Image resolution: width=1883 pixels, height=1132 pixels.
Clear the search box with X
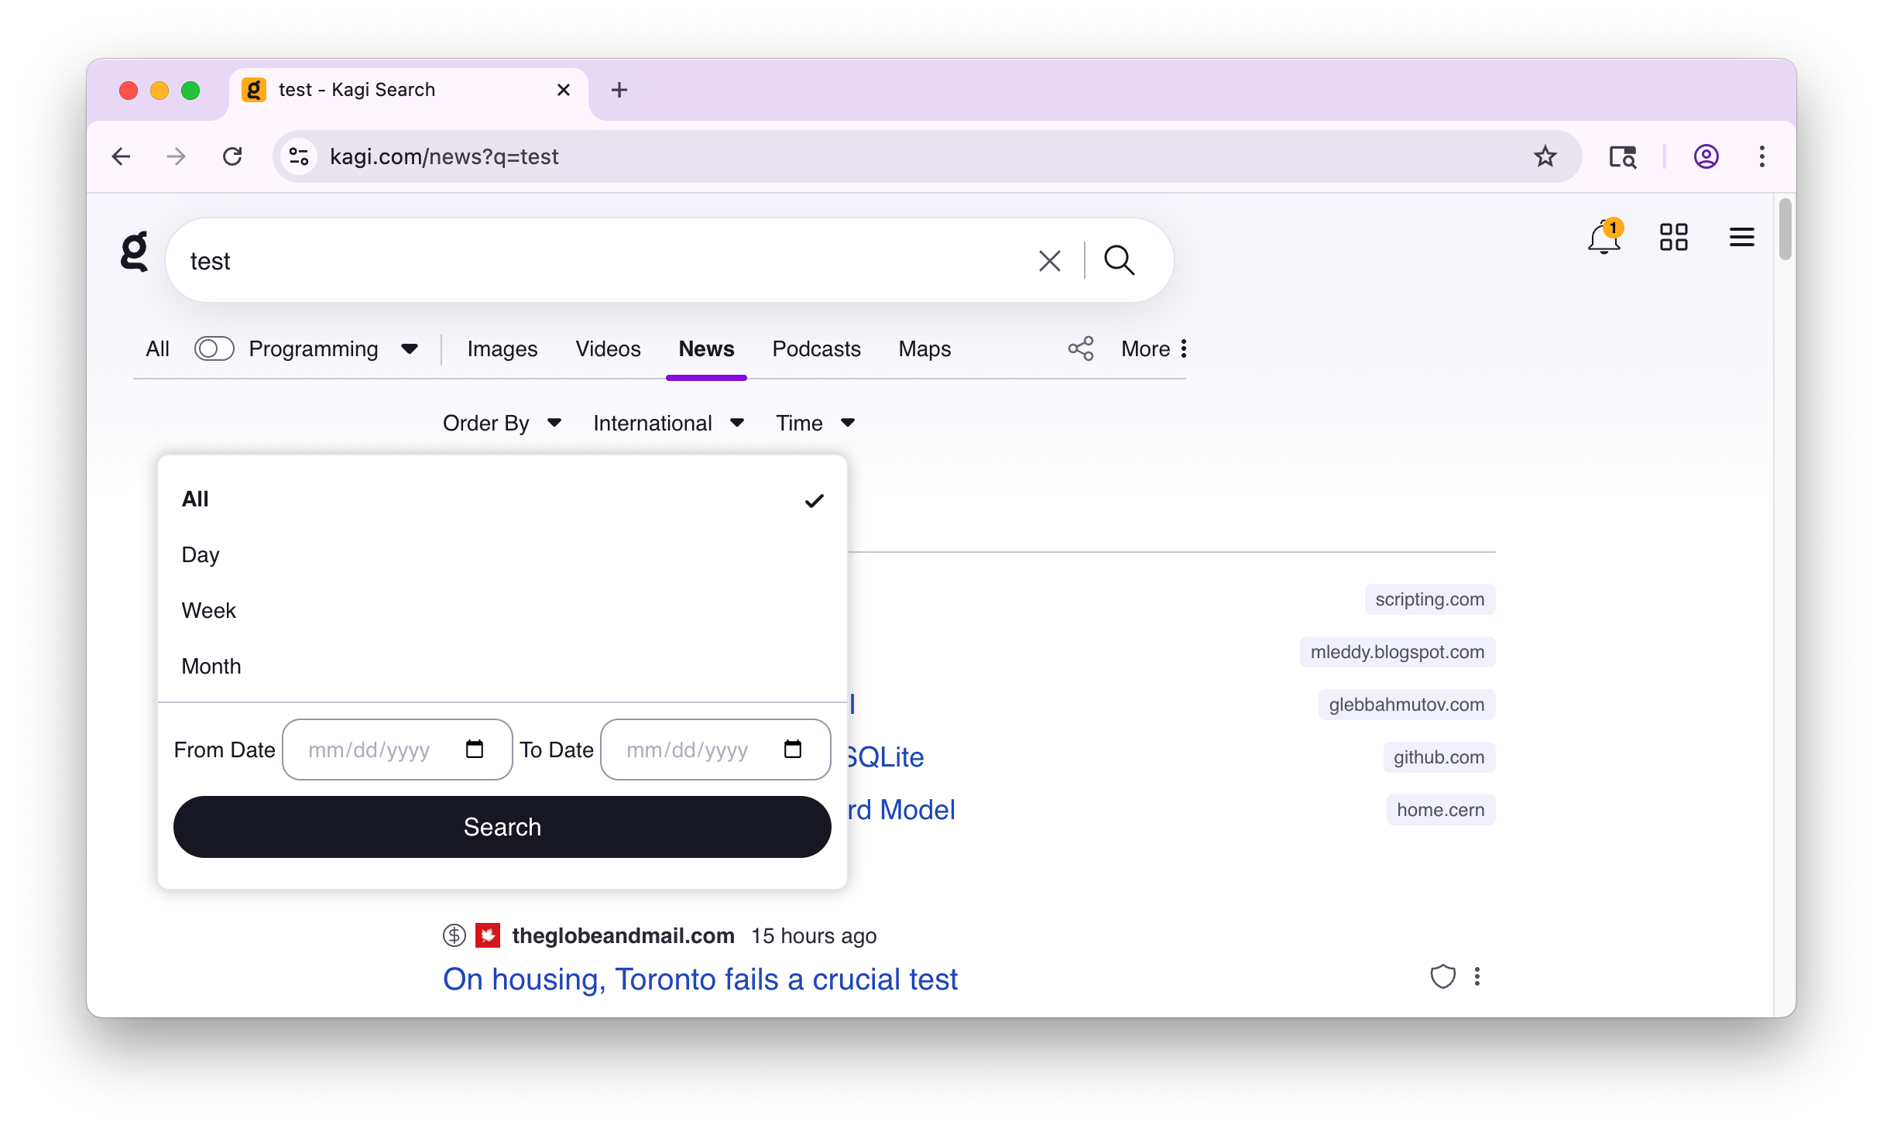pyautogui.click(x=1049, y=261)
